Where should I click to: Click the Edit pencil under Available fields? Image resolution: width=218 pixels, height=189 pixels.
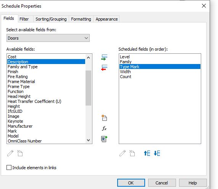point(10,153)
